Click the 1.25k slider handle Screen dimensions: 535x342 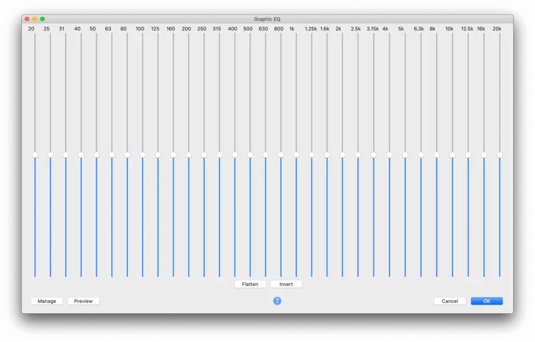pyautogui.click(x=311, y=155)
